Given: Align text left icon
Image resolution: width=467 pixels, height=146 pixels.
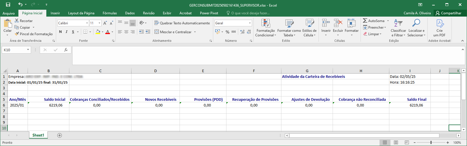Looking at the screenshot, I should click(x=120, y=32).
